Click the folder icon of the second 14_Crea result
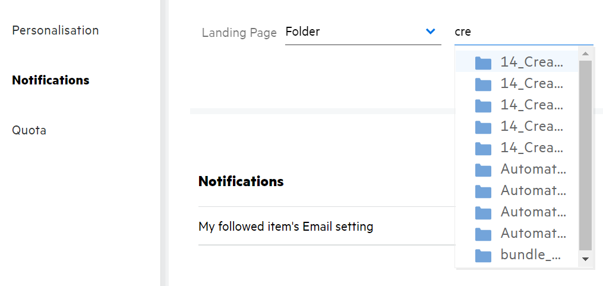 pos(483,84)
